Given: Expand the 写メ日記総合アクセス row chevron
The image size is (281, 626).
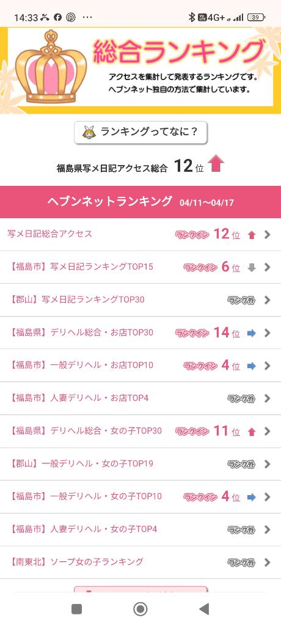Looking at the screenshot, I should pyautogui.click(x=268, y=235).
